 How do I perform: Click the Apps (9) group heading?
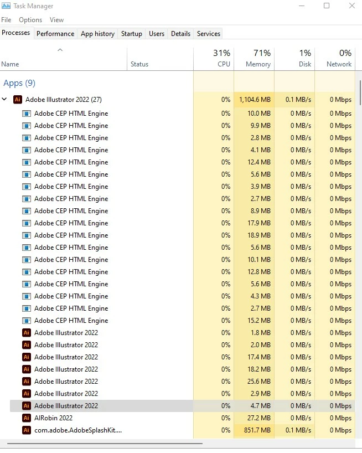[x=19, y=83]
